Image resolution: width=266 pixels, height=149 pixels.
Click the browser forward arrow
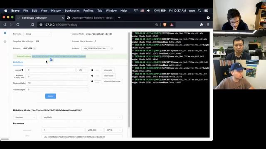click(11, 25)
